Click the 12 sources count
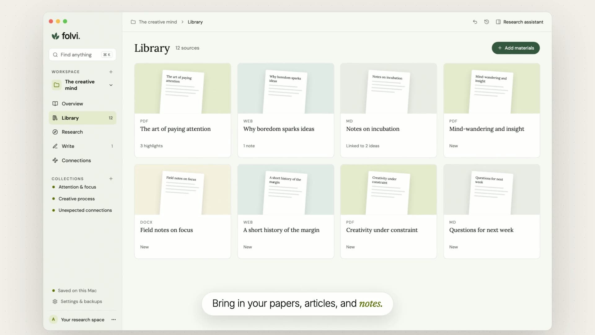595x335 pixels. (x=187, y=48)
